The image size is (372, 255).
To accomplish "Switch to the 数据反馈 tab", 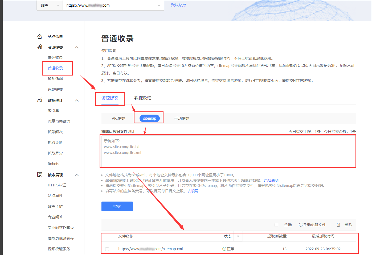I will 143,98.
